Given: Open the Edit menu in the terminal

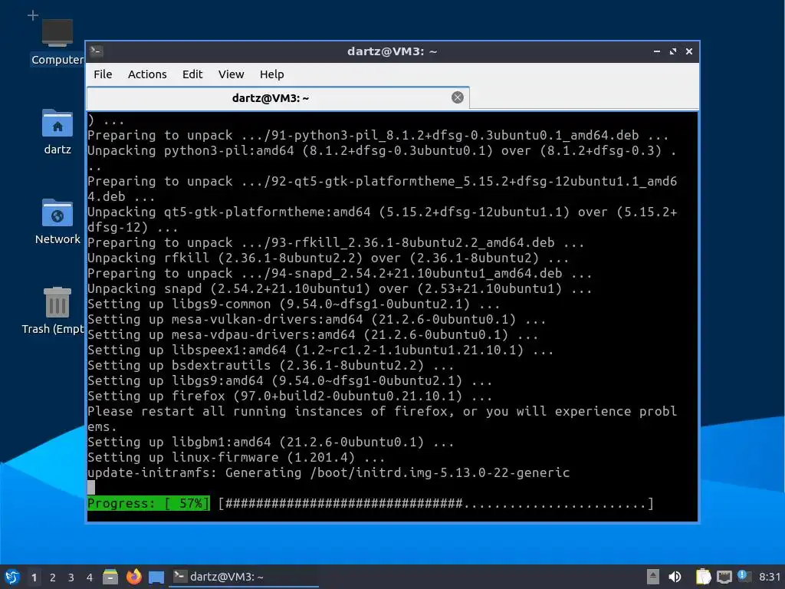Looking at the screenshot, I should click(x=192, y=74).
